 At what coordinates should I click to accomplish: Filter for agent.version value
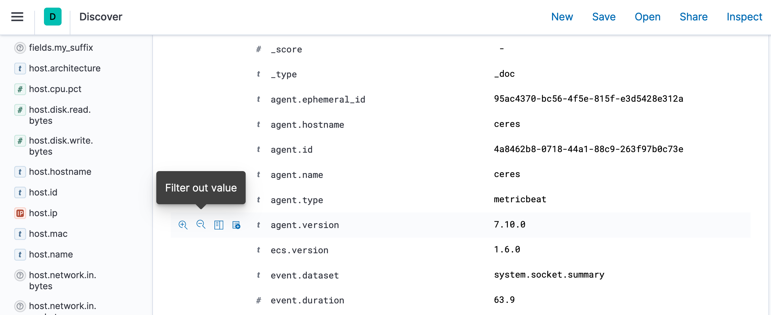click(183, 225)
